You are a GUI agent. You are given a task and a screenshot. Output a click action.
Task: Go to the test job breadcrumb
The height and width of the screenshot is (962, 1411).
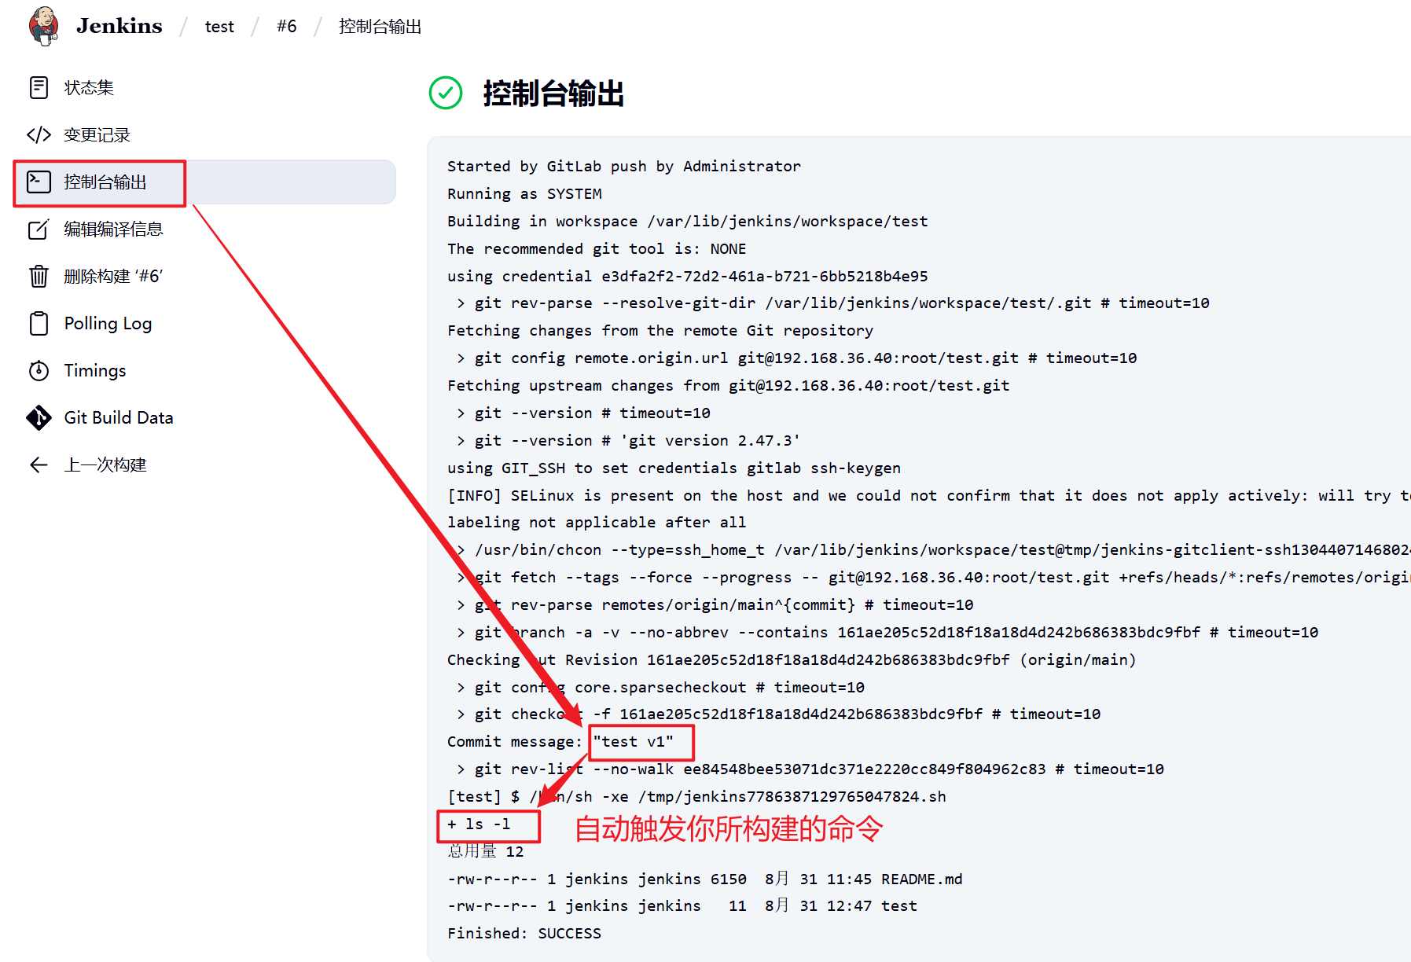pos(219,27)
